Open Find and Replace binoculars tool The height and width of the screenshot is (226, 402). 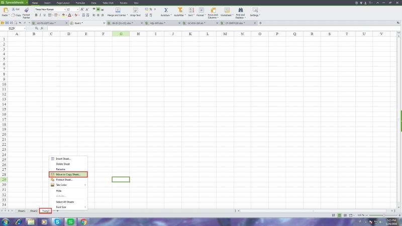pyautogui.click(x=240, y=10)
